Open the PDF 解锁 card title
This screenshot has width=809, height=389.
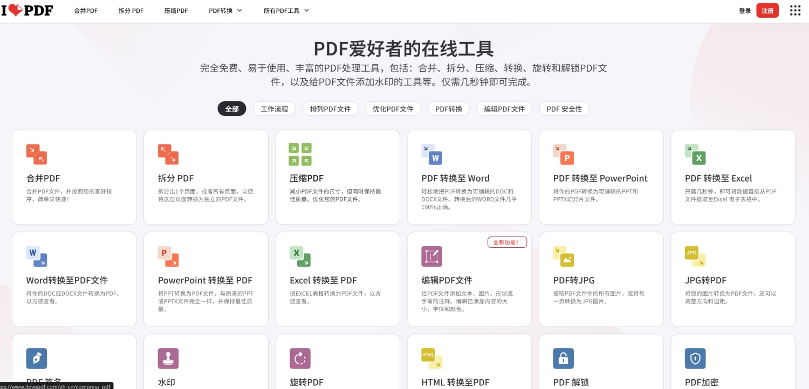[571, 383]
